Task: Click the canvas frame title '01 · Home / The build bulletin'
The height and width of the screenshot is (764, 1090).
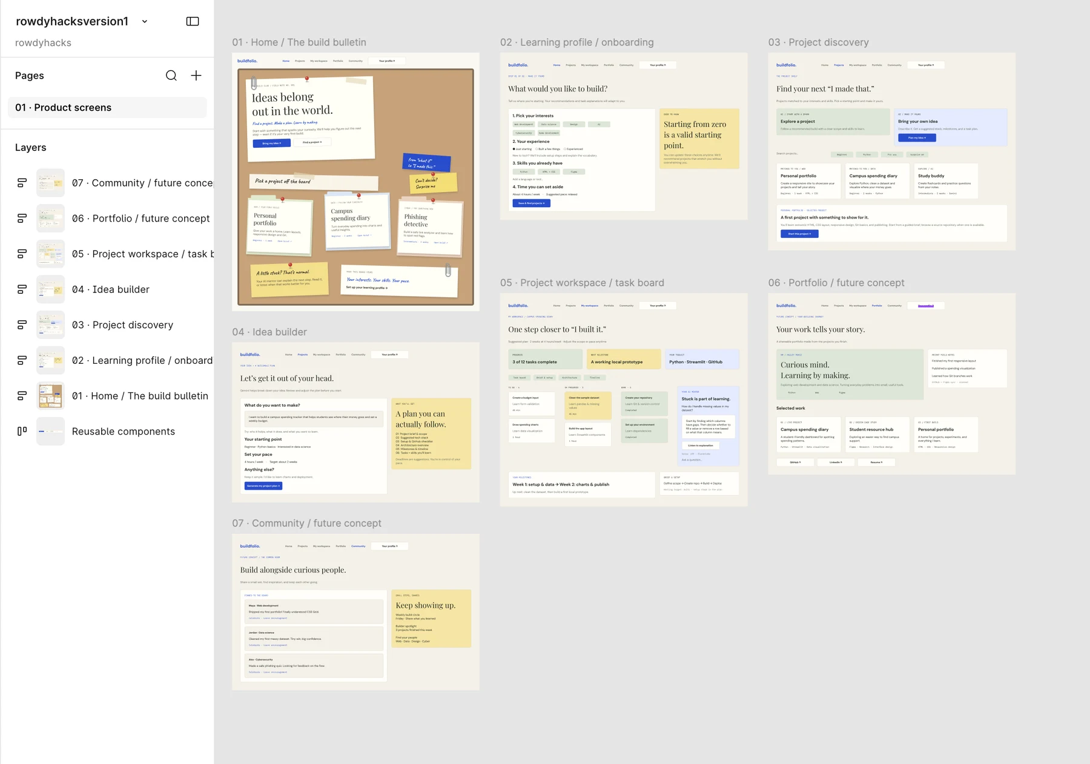Action: coord(299,42)
